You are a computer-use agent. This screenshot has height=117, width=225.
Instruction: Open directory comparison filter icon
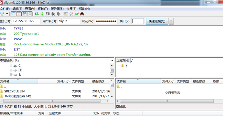(66, 14)
